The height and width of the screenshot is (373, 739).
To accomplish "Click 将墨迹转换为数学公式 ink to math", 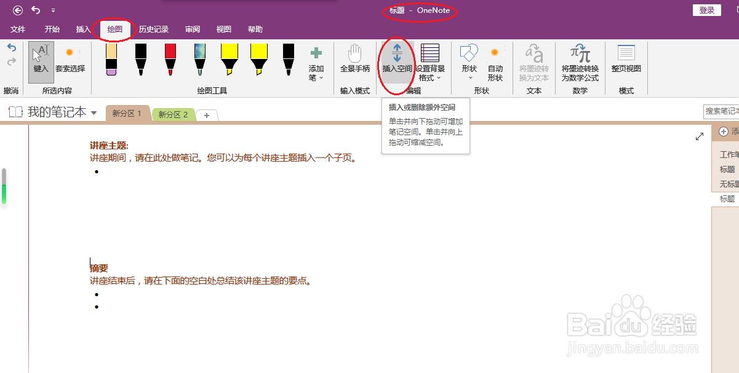I will pyautogui.click(x=580, y=63).
